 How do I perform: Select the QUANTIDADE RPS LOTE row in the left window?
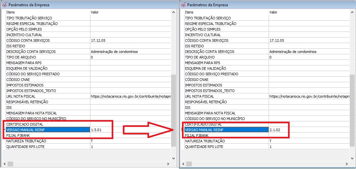[25, 147]
